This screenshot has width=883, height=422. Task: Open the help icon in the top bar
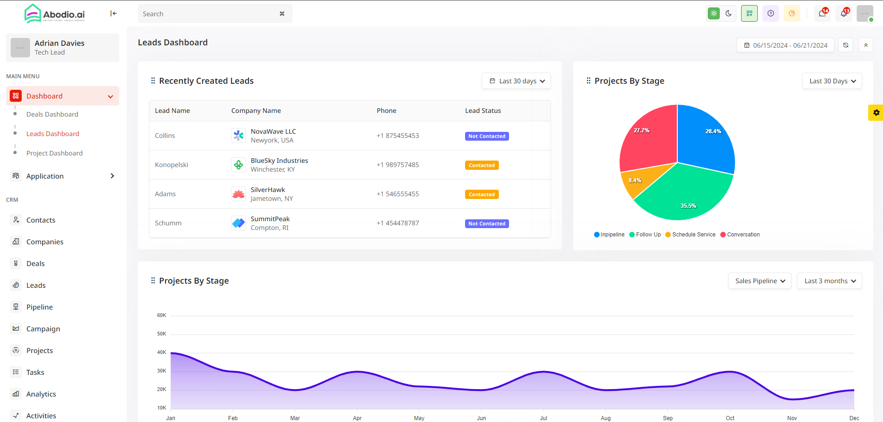click(770, 13)
